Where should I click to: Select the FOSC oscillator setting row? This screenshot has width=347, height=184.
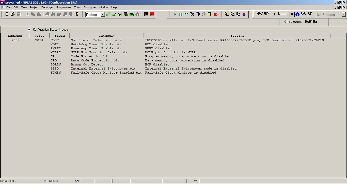point(102,40)
